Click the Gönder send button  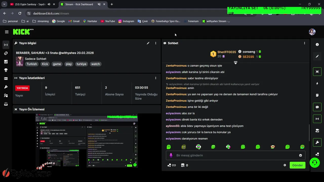coord(297,165)
